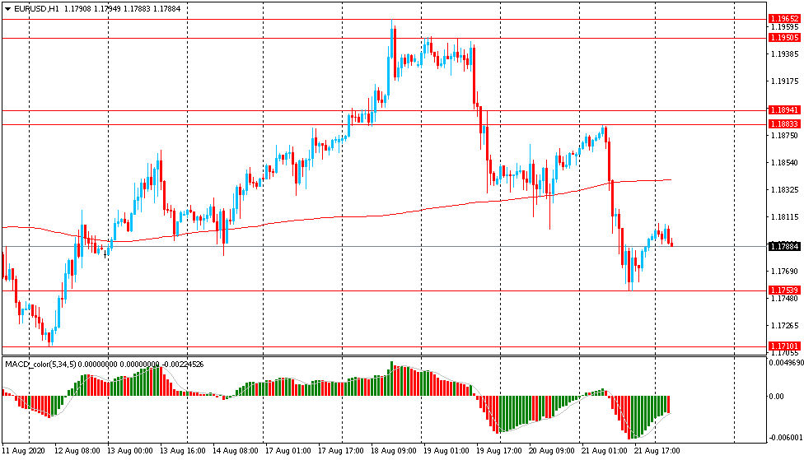804x460 pixels.
Task: Click the 0.00 MACD zero level value
Action: click(776, 396)
